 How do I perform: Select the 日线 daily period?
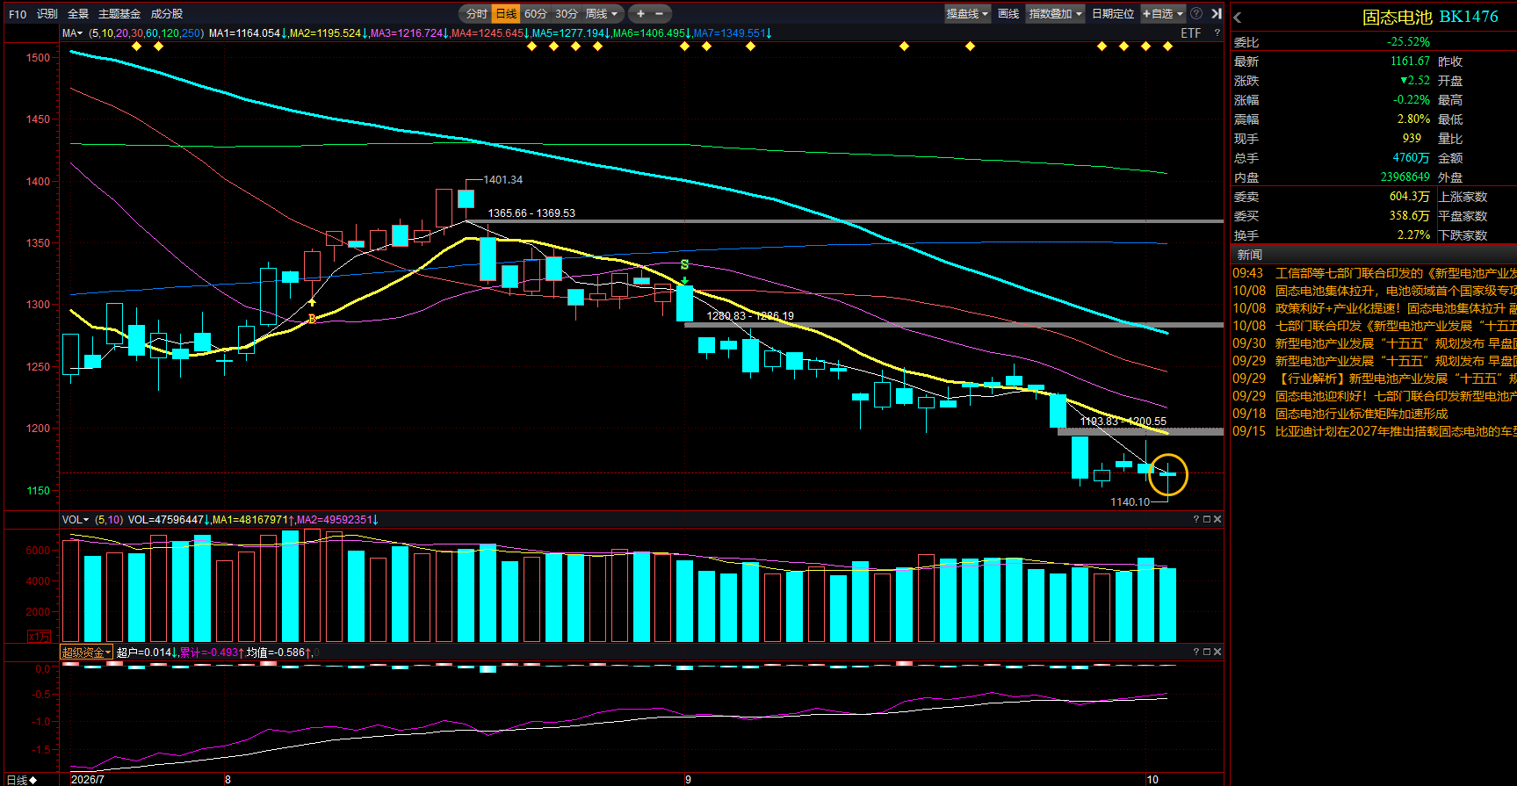point(506,13)
